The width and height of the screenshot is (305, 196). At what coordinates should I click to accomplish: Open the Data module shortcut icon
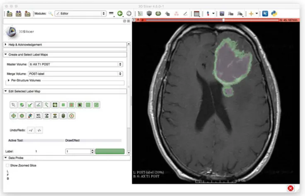[140, 14]
